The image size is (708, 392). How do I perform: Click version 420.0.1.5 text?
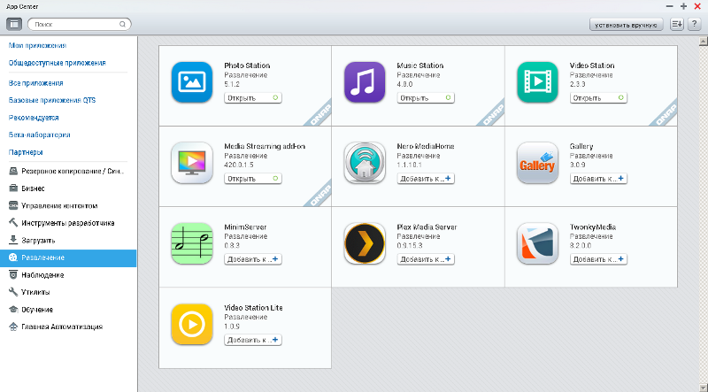click(x=239, y=165)
